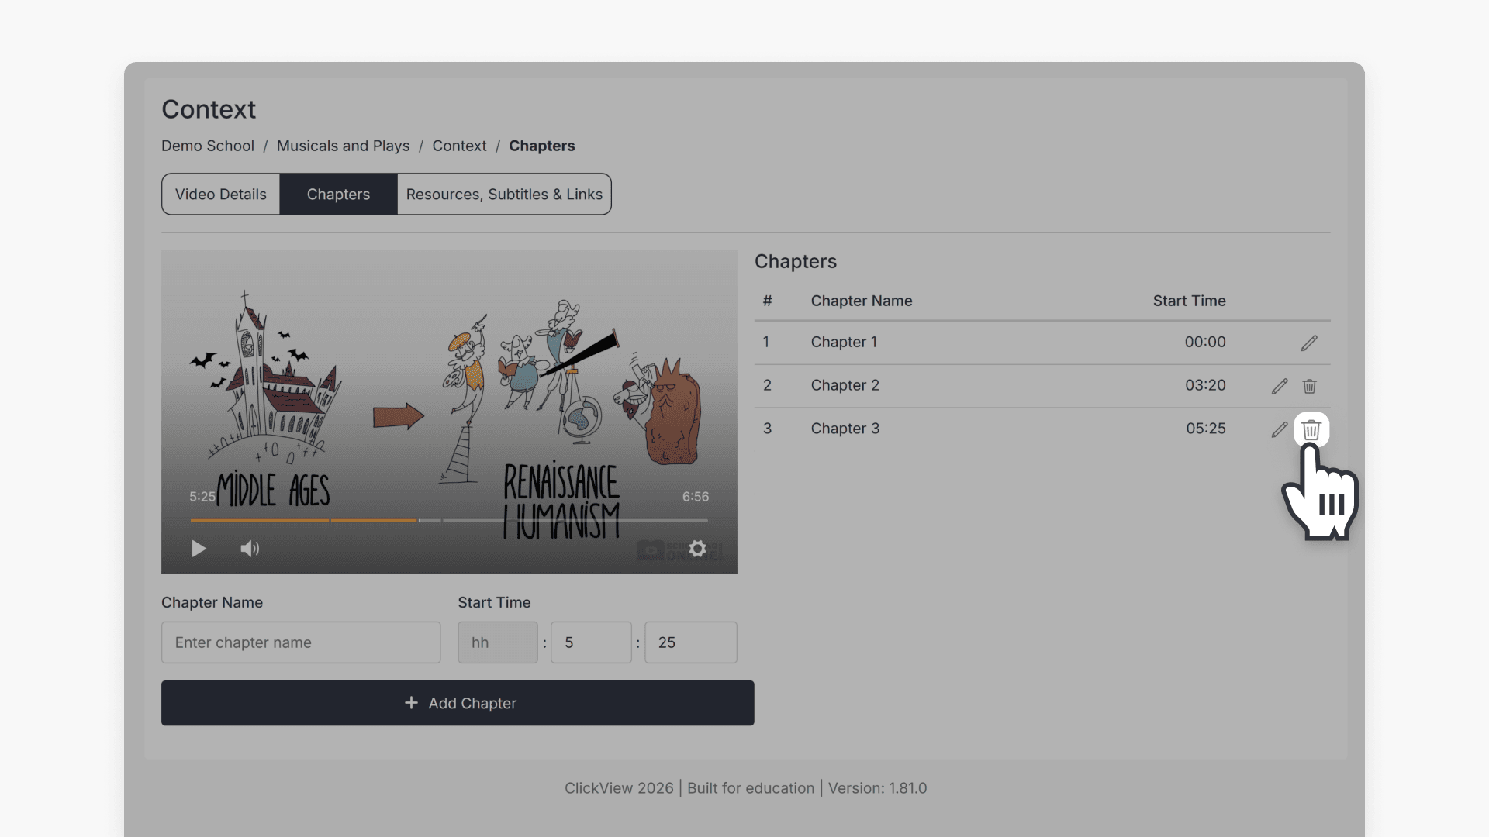This screenshot has height=837, width=1489.
Task: Open the Musicals and Plays breadcrumb link
Action: point(343,146)
